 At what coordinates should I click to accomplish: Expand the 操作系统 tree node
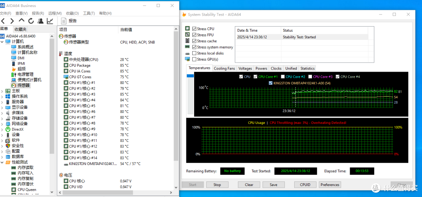pyautogui.click(x=2, y=96)
